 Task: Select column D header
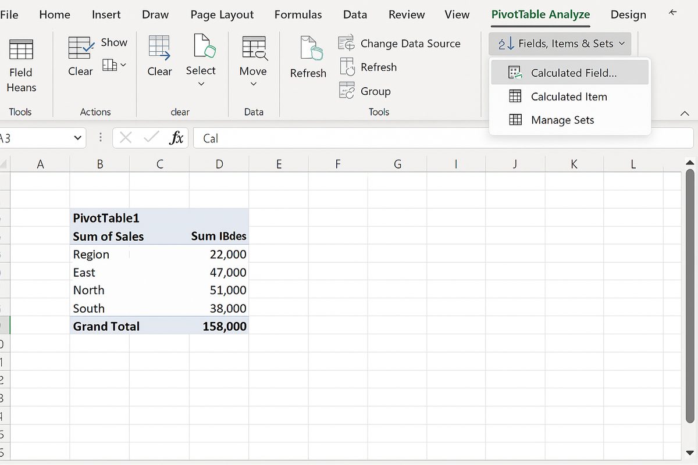[219, 164]
